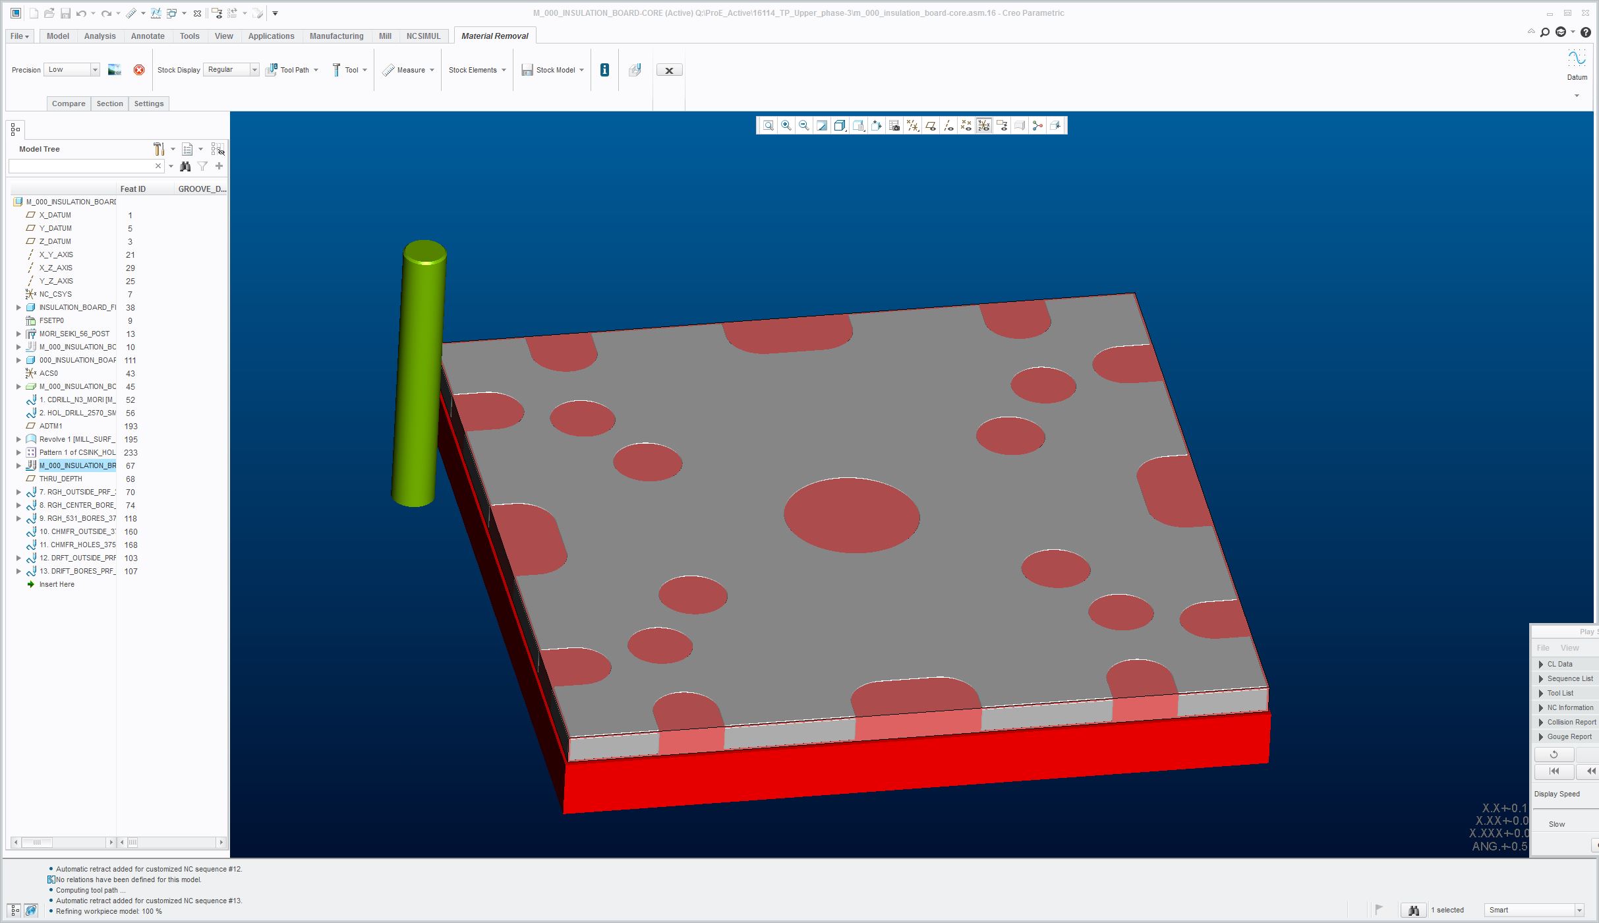Click the Model Tree search input field

[x=86, y=165]
